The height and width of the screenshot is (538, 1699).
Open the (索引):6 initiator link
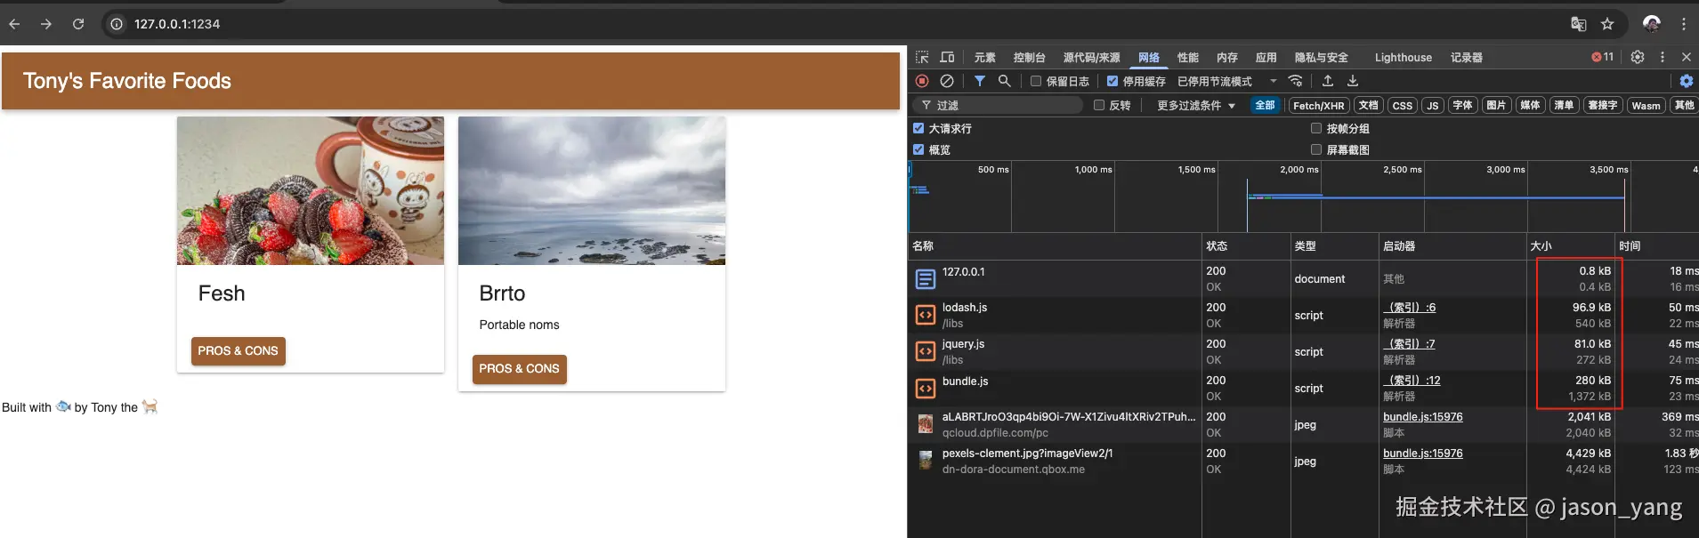pos(1410,308)
